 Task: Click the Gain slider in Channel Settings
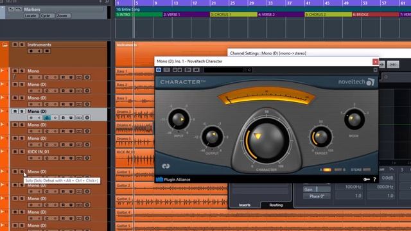point(317,189)
